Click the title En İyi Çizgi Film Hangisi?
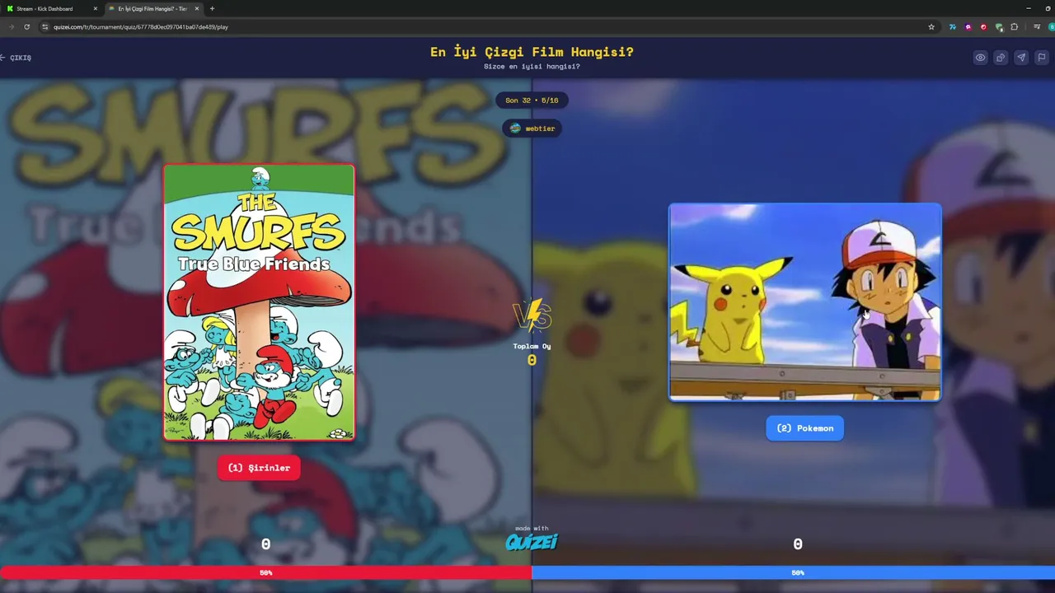The height and width of the screenshot is (593, 1055). click(x=532, y=52)
